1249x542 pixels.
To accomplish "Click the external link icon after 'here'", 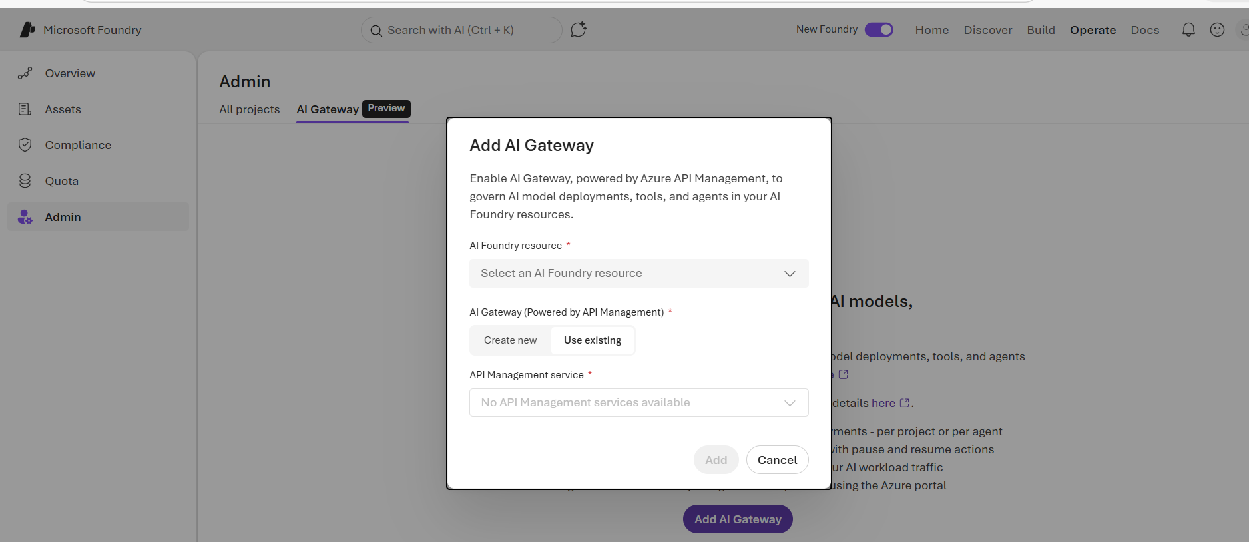I will [x=904, y=403].
